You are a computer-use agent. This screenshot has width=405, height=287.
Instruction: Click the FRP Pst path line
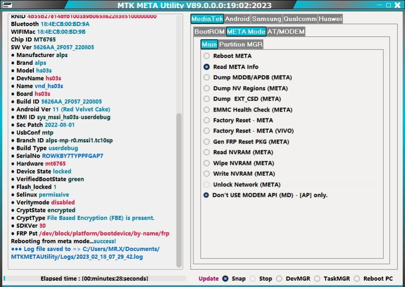tap(90, 234)
